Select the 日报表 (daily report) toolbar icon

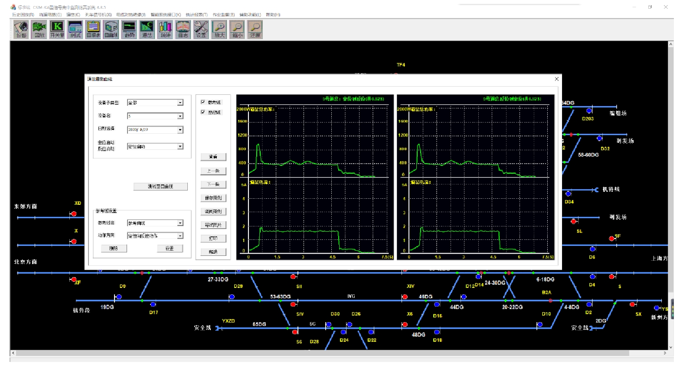[x=93, y=29]
